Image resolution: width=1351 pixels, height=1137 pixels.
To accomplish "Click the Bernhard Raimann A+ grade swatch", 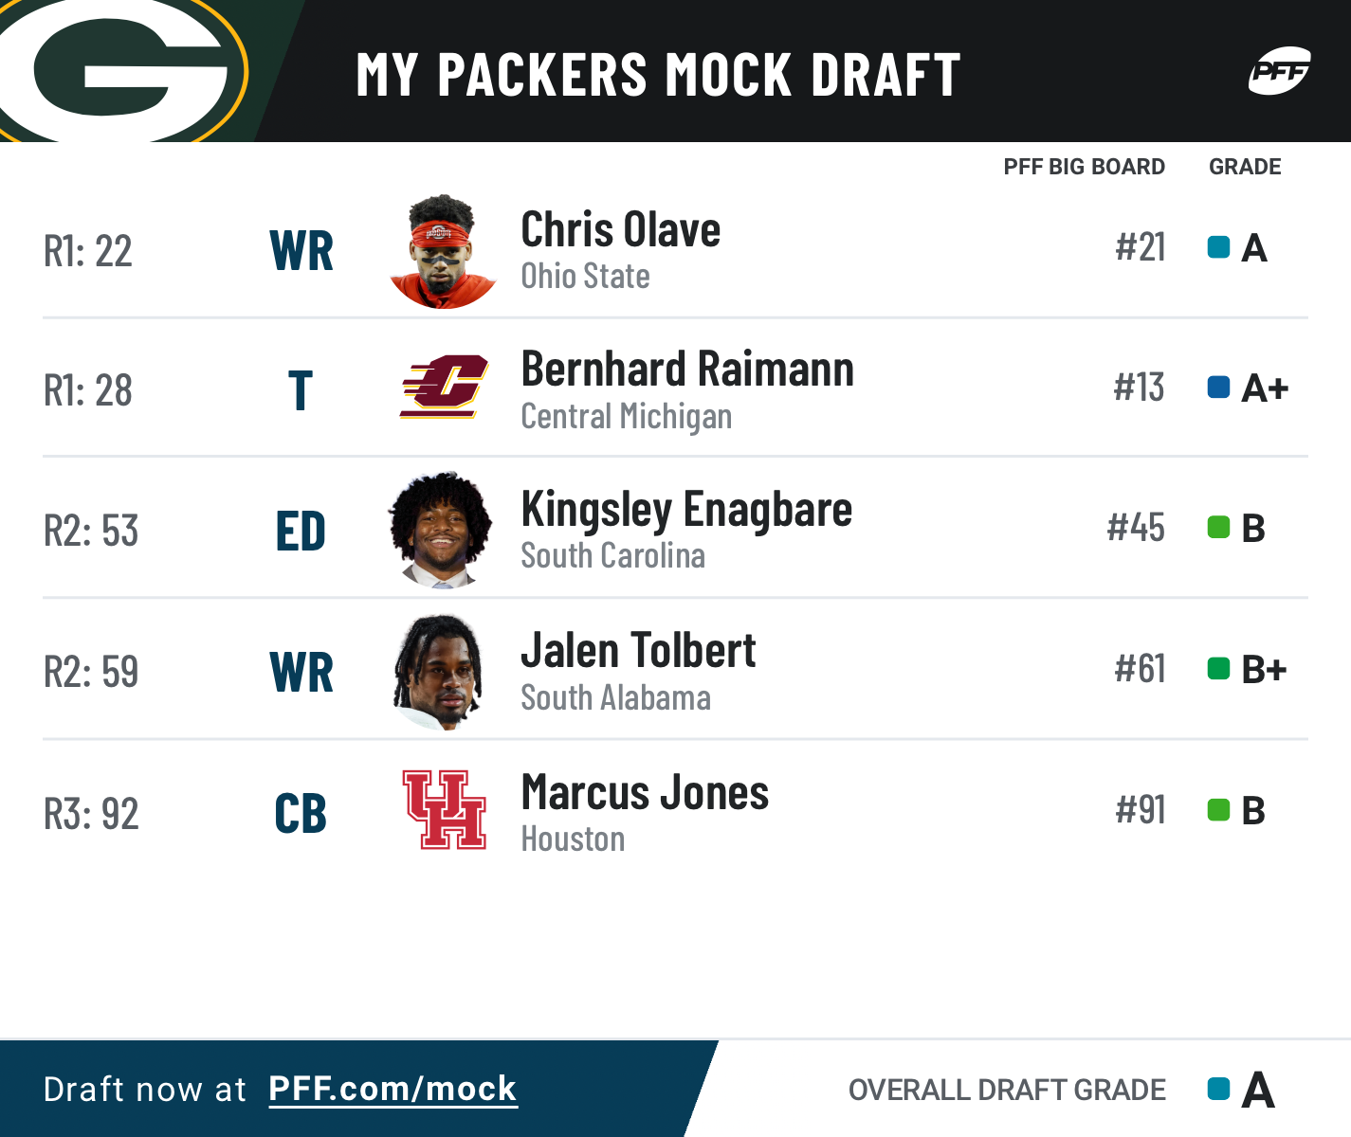I will [1218, 388].
